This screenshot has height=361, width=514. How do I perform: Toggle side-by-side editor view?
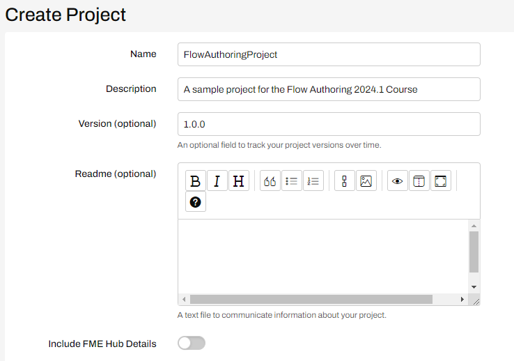pos(419,180)
